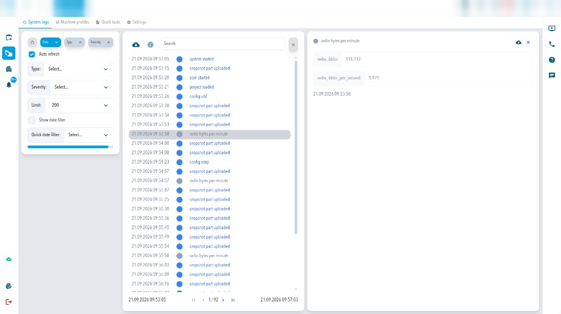Open the 'config uhf' log entry
Viewport: 561px width, 314px height.
click(x=210, y=96)
